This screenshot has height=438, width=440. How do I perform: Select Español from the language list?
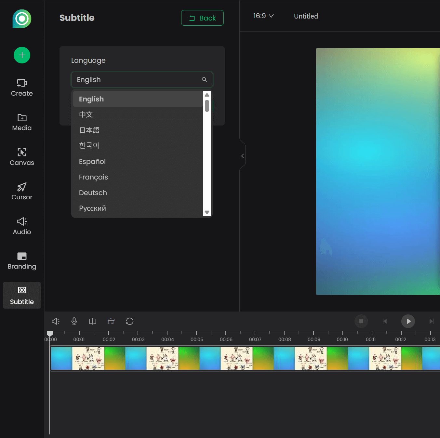pos(92,161)
